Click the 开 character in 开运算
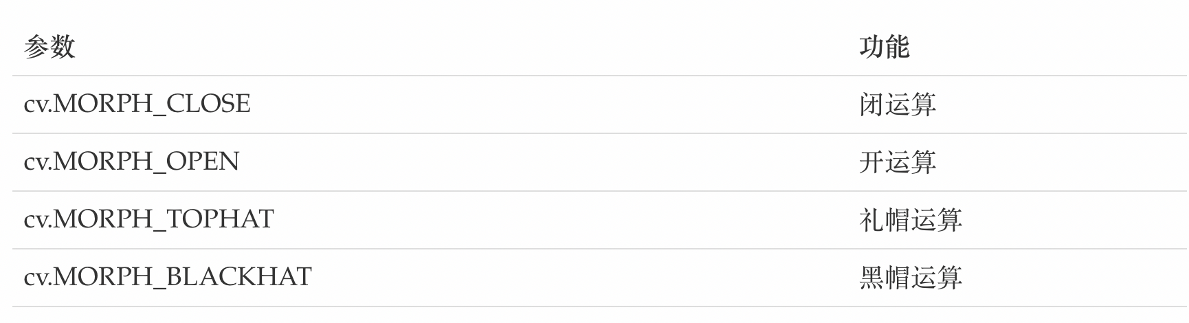The height and width of the screenshot is (323, 1189). click(871, 163)
